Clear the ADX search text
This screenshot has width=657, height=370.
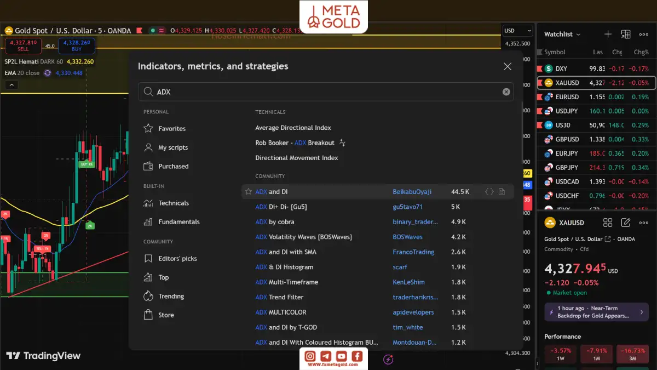(506, 92)
